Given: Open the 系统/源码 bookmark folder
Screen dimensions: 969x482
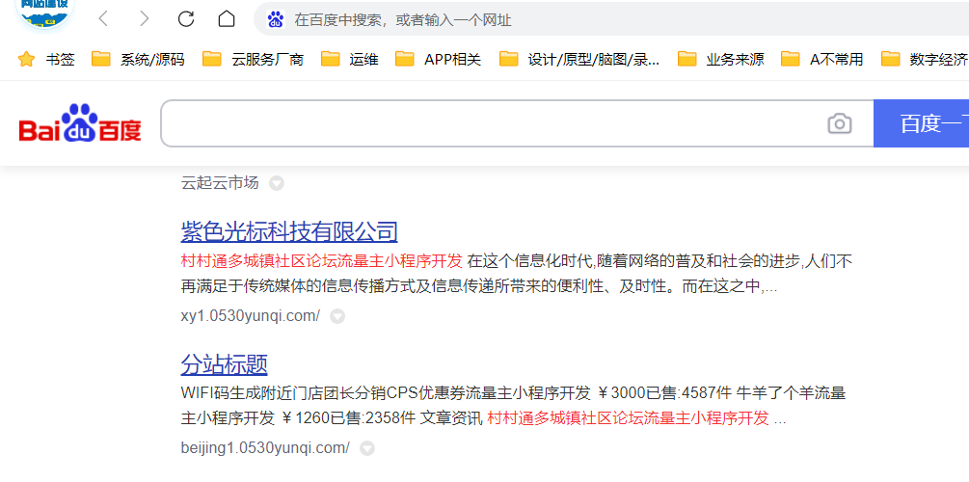Looking at the screenshot, I should click(x=138, y=60).
